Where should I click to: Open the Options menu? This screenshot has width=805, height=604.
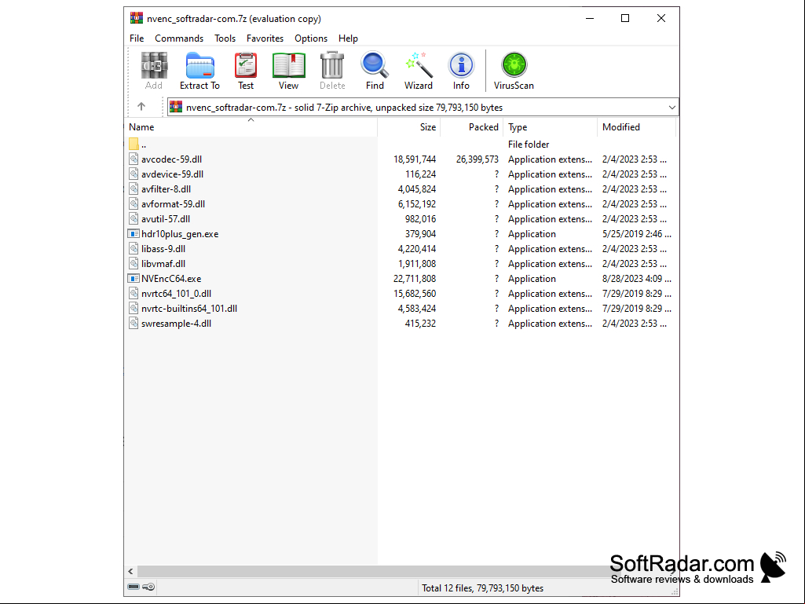point(310,38)
